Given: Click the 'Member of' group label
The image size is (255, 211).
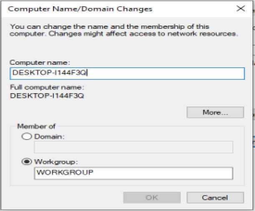Looking at the screenshot, I should point(36,126).
